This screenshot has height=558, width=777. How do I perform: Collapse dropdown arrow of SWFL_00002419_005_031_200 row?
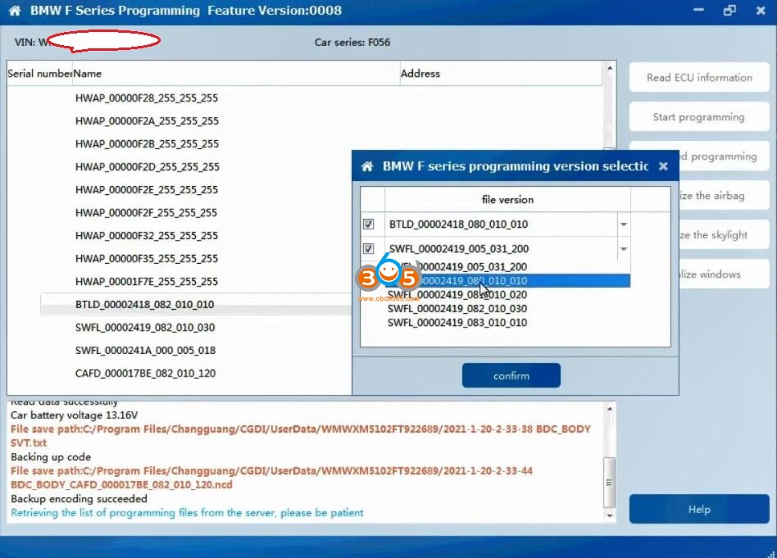tap(624, 249)
